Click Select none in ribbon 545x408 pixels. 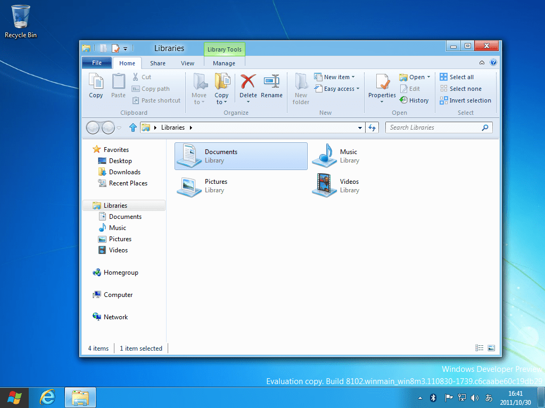click(460, 89)
